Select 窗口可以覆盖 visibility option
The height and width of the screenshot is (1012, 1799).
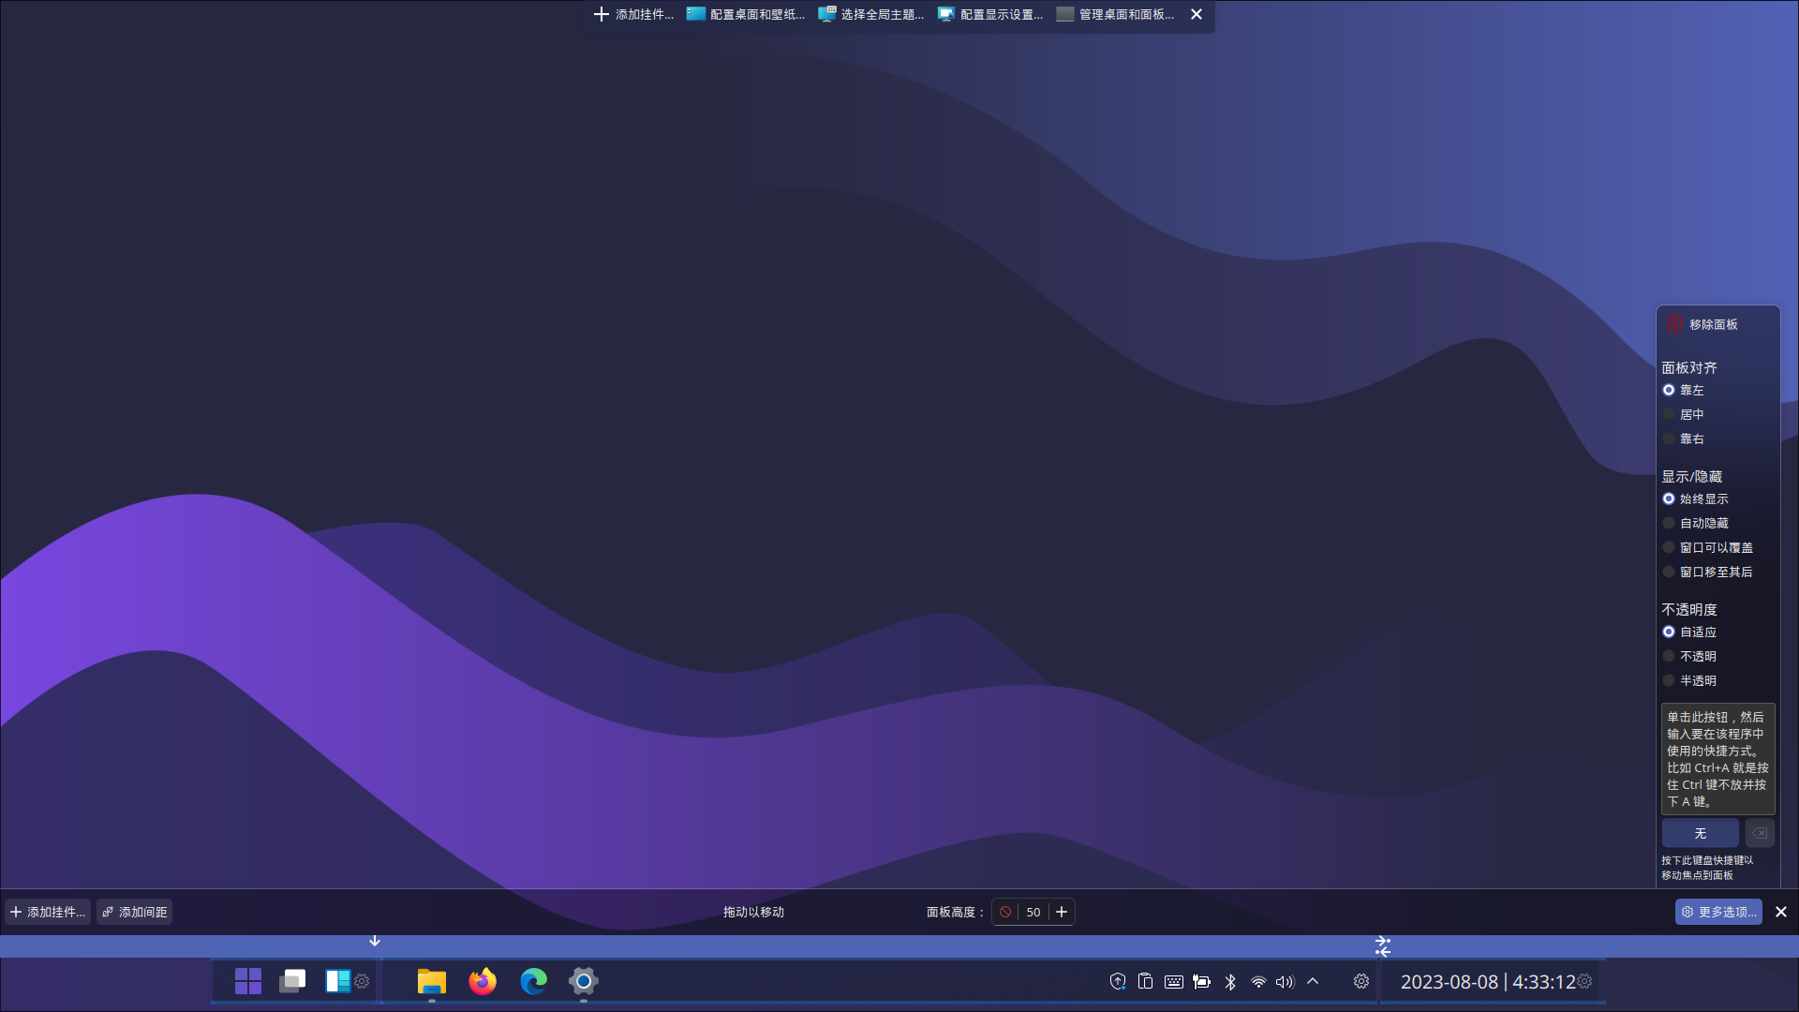(x=1707, y=547)
